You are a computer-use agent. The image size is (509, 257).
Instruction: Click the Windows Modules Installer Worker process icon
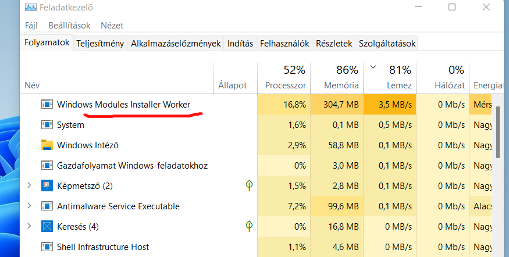[x=47, y=105]
